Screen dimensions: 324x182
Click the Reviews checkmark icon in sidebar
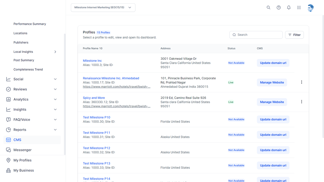[8, 89]
